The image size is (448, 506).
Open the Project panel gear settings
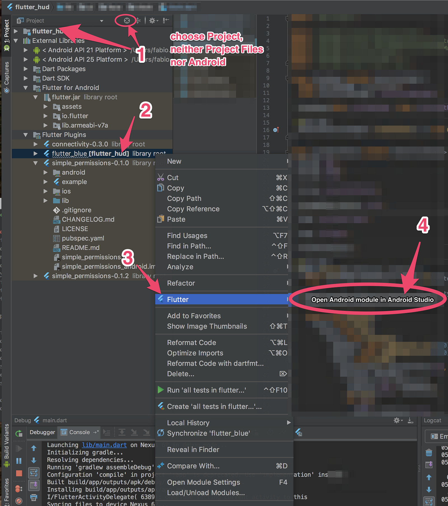(153, 20)
